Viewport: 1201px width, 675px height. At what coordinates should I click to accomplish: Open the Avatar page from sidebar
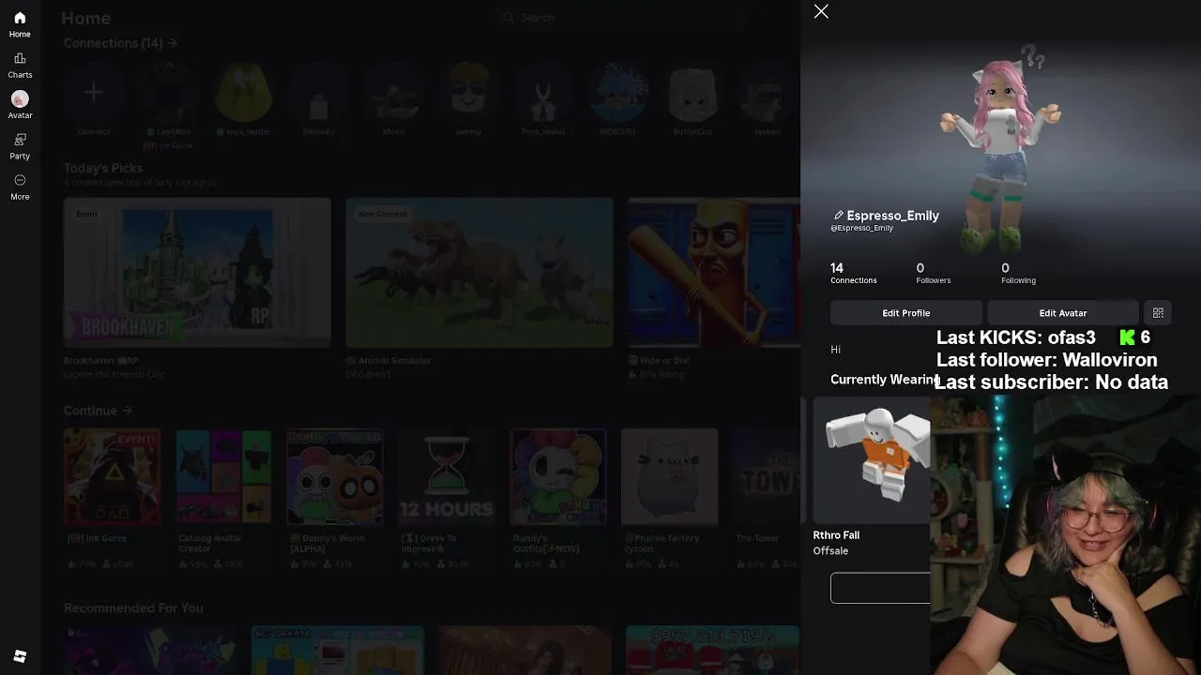point(20,106)
